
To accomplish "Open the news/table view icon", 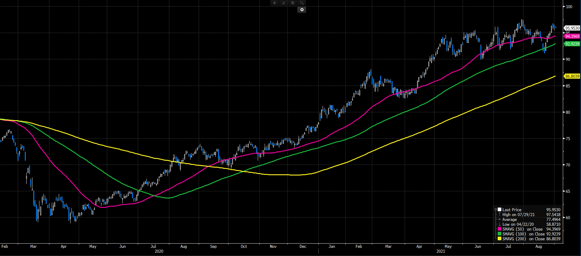I will pyautogui.click(x=293, y=3).
